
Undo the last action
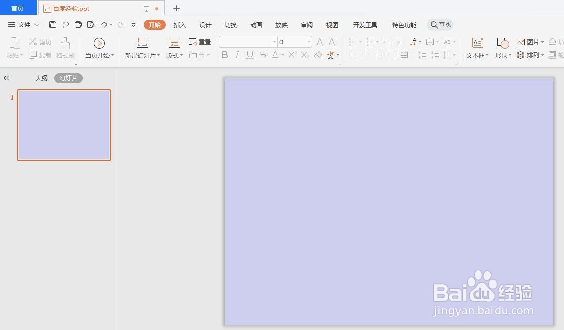click(x=103, y=25)
